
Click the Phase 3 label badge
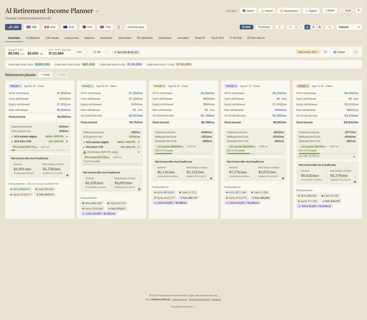coord(159,86)
